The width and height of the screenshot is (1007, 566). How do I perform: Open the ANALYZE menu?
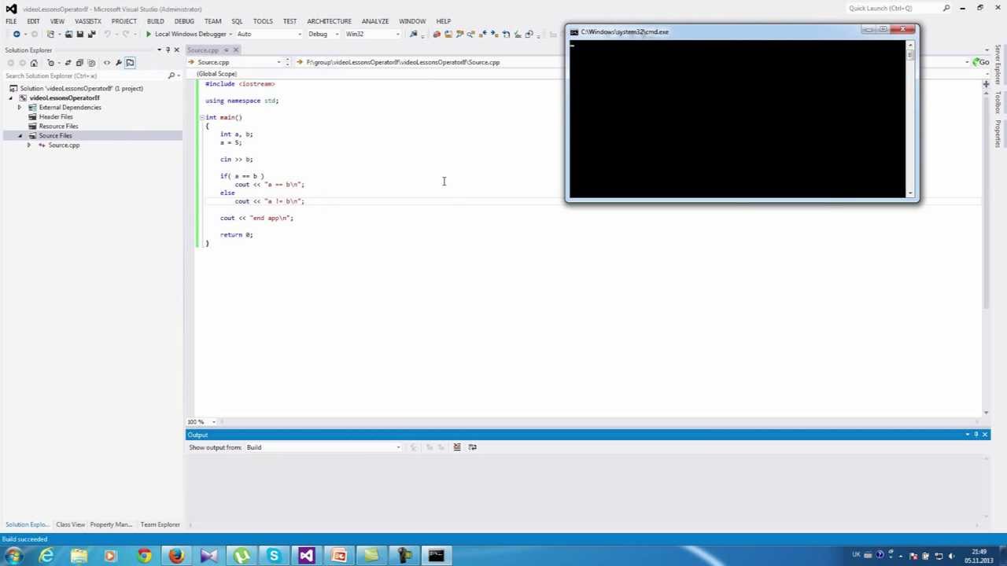click(375, 21)
